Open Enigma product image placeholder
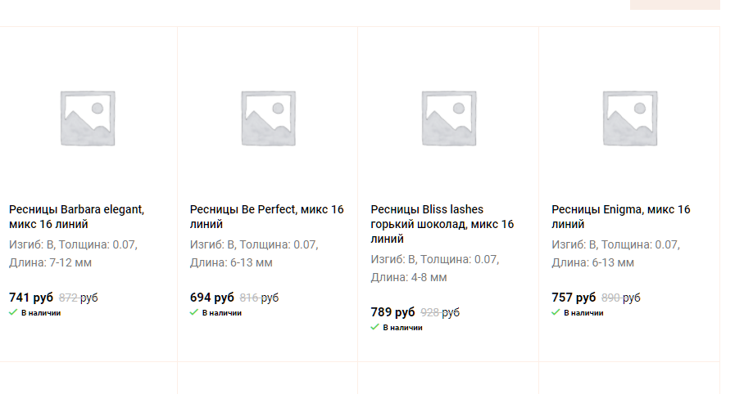The height and width of the screenshot is (394, 744). 630,118
